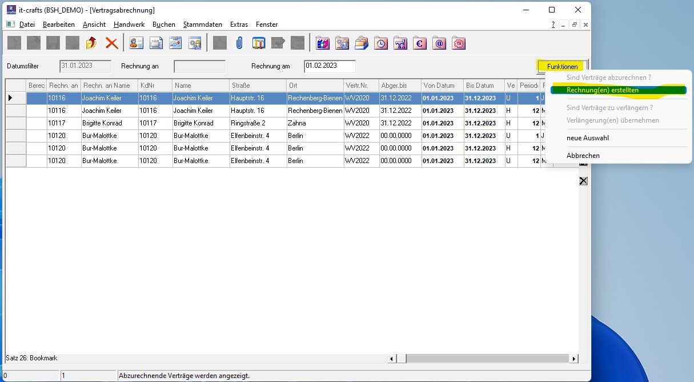694x382 pixels.
Task: Open the Datei menu
Action: (27, 25)
